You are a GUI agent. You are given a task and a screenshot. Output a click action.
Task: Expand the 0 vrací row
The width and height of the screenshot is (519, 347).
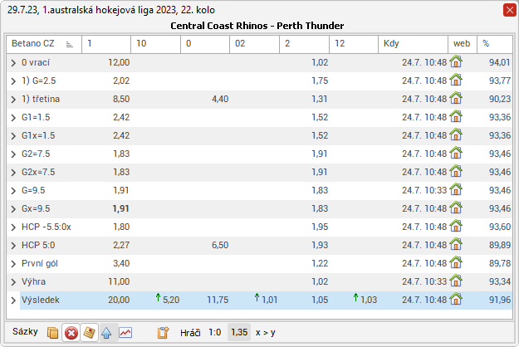13,62
